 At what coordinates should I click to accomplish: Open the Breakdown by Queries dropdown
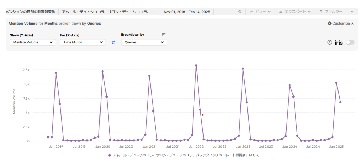coord(144,42)
